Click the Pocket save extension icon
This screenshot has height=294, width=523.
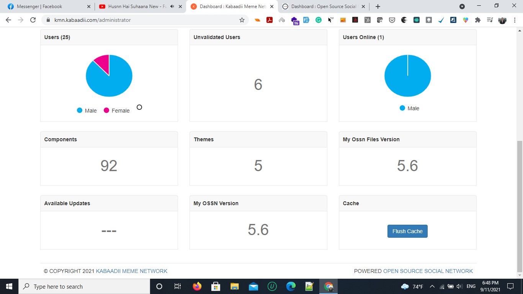point(392,20)
